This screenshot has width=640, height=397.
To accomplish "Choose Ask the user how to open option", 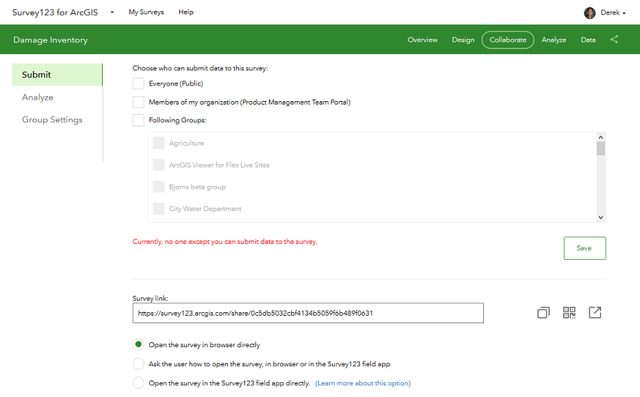I will click(138, 364).
